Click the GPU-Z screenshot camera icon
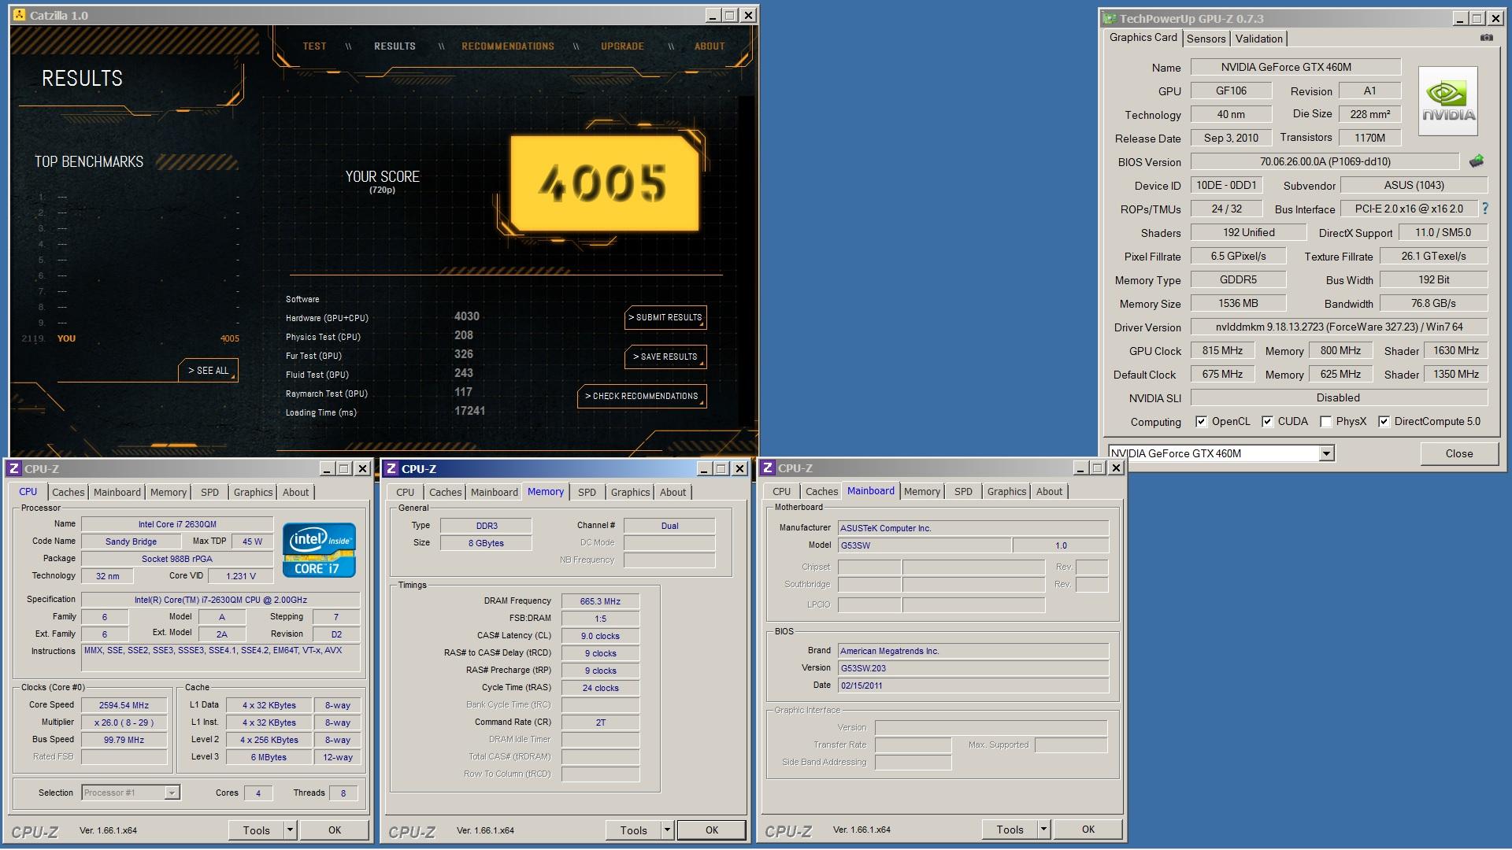1512x850 pixels. coord(1486,38)
